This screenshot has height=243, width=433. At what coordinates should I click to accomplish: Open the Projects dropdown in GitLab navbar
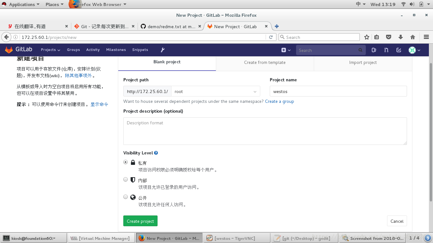tap(50, 50)
